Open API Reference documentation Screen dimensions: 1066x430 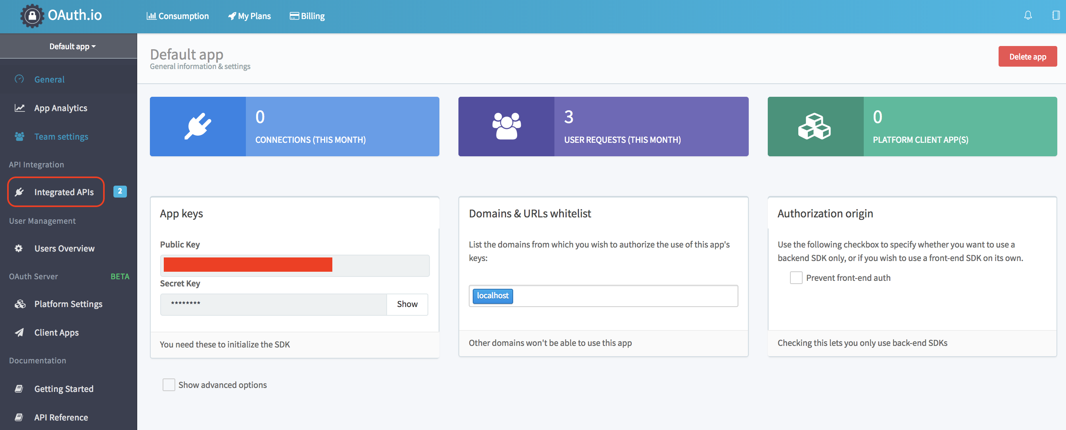coord(61,417)
